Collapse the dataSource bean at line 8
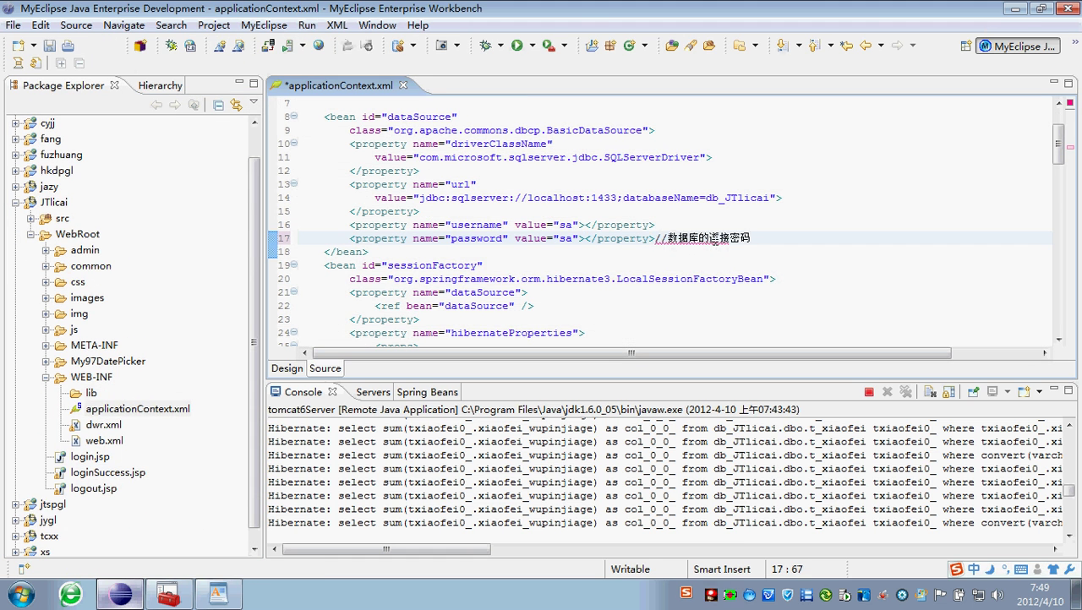The image size is (1082, 610). (294, 117)
